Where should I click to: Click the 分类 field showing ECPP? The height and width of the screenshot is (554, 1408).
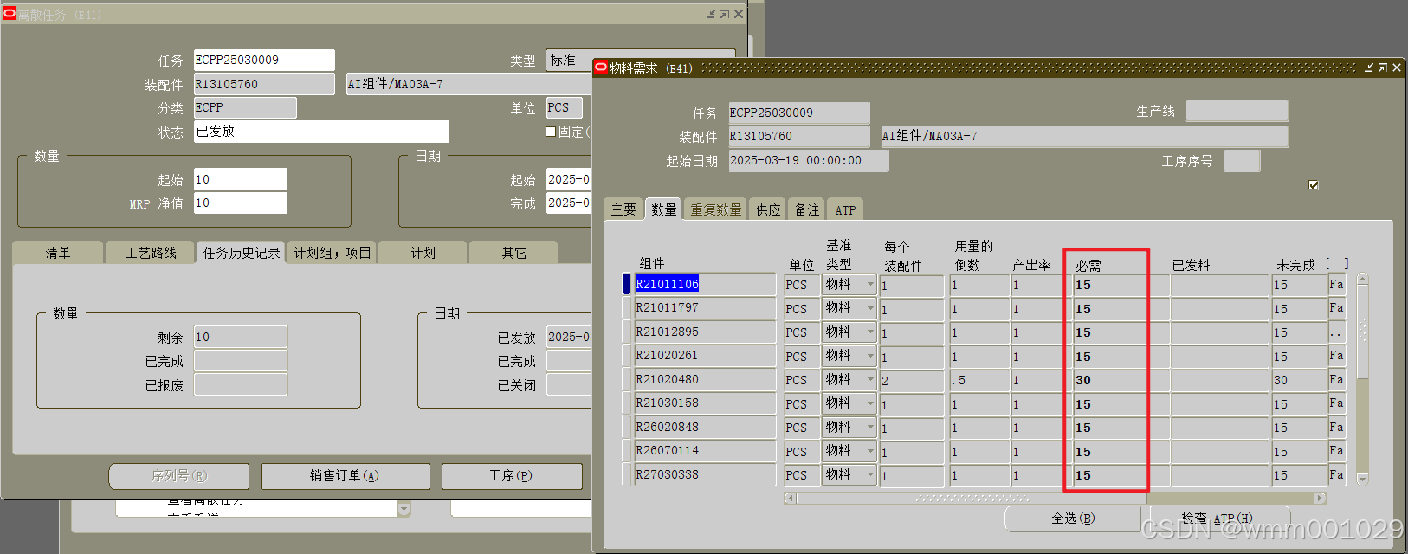[x=245, y=107]
